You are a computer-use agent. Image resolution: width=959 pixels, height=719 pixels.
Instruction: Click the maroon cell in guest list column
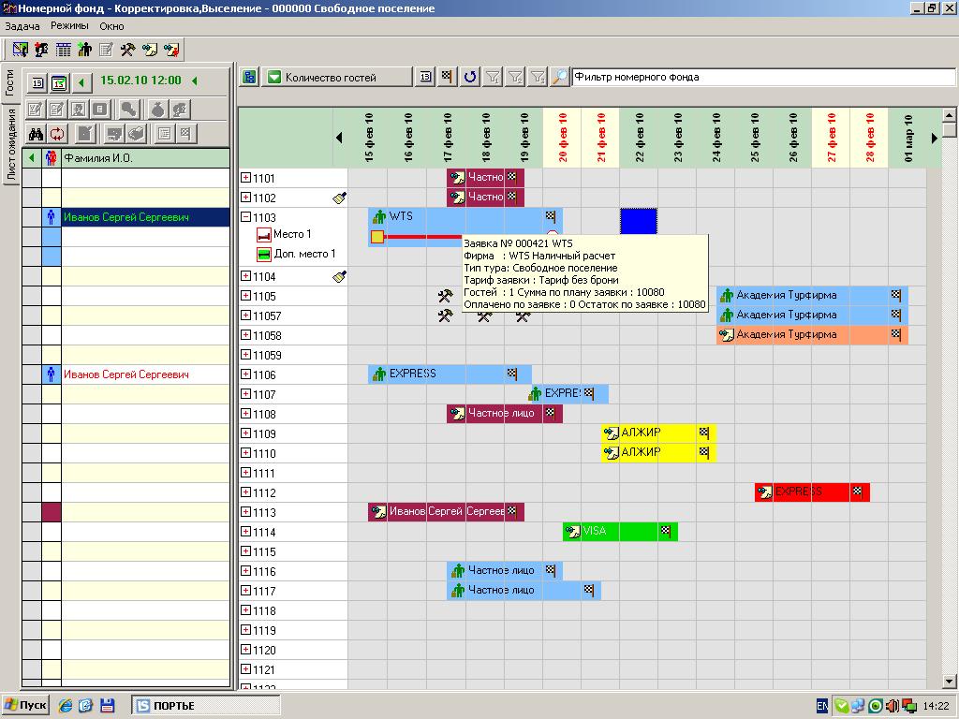(x=52, y=512)
